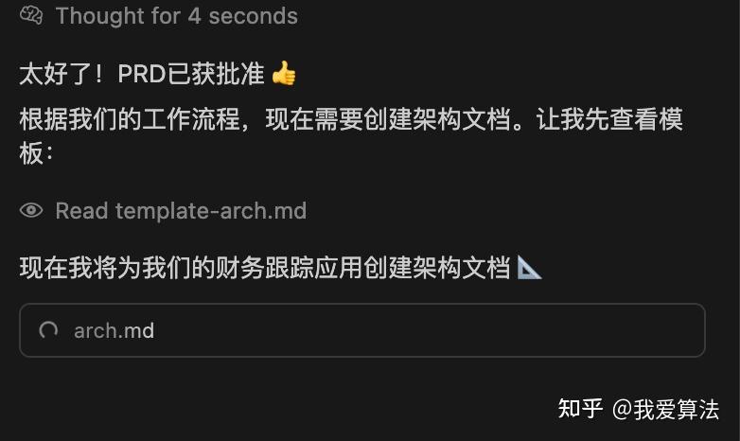This screenshot has width=740, height=441.
Task: Click the line starting 根据我们的工作流程
Action: [x=351, y=118]
